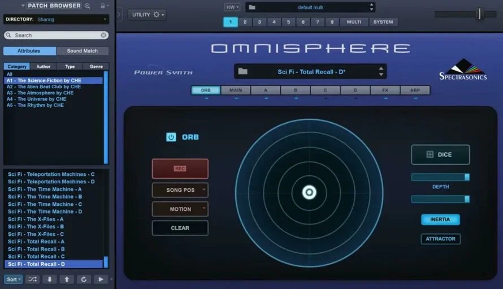Adjust the slider below Depth label
Viewport: 503px width, 289px height.
coord(440,199)
